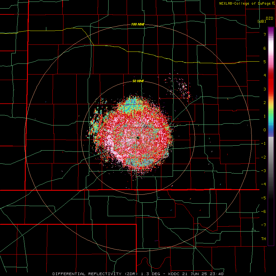Select the positive 3 dB scale label
Viewport: 276px width, 276px height.
coord(265,89)
